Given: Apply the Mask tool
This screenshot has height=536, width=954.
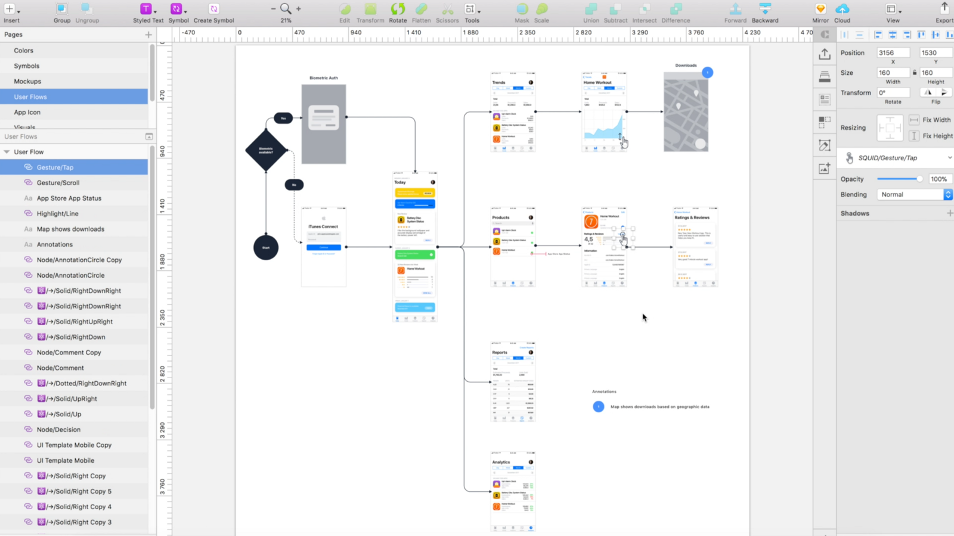Looking at the screenshot, I should [x=522, y=10].
